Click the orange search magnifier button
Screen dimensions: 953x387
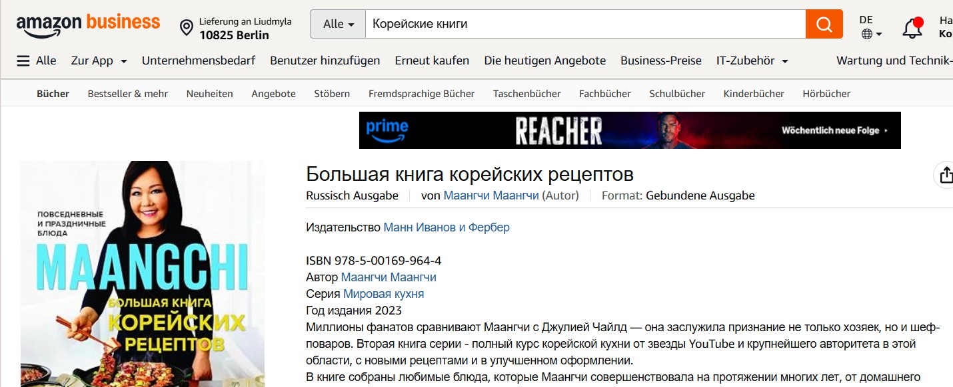point(824,24)
